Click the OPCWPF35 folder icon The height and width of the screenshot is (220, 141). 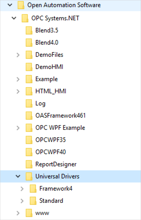click(x=29, y=140)
